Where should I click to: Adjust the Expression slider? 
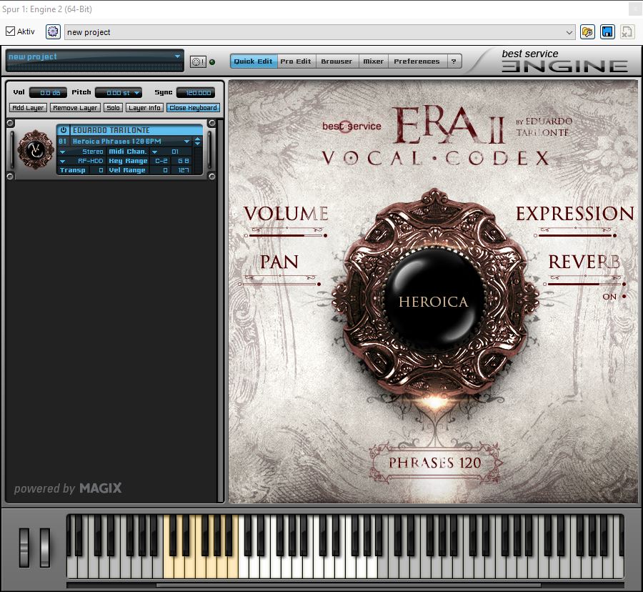tap(575, 235)
